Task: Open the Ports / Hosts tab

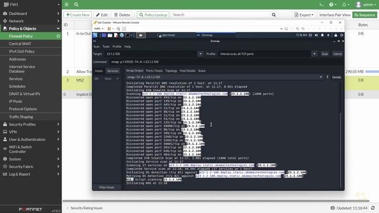Action: point(154,71)
